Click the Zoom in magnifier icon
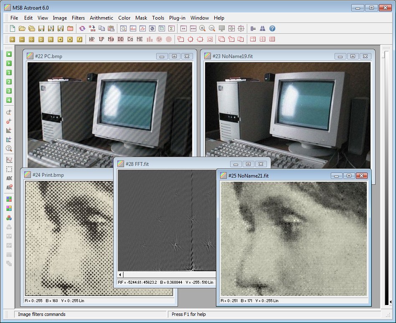396x323 pixels. pyautogui.click(x=203, y=28)
